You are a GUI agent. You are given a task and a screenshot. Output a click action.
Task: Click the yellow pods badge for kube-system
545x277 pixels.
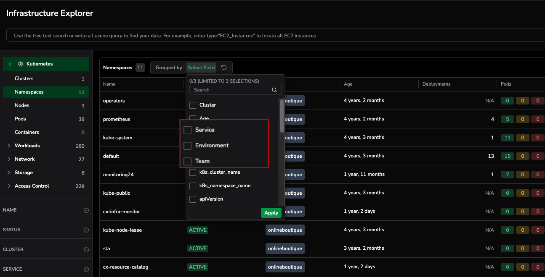tap(523, 138)
